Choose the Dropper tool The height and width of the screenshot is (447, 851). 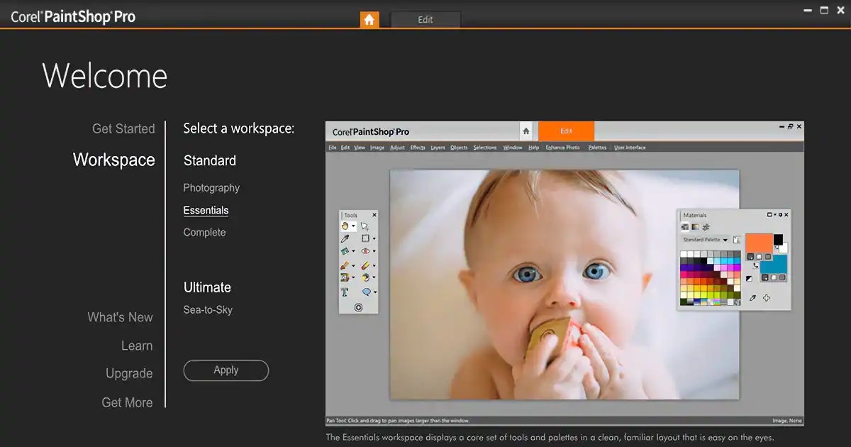(347, 238)
